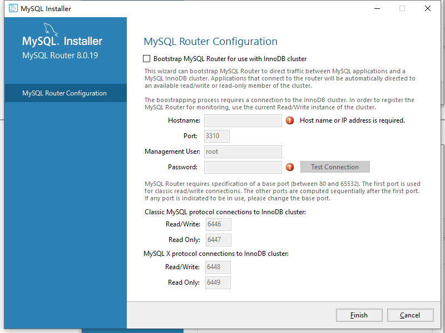Click Classic protocol Read Only port 6447 field
Image resolution: width=445 pixels, height=333 pixels.
(x=218, y=240)
